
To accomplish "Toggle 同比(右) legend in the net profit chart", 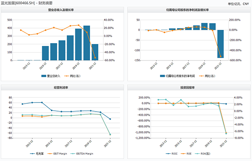I will [207, 76].
